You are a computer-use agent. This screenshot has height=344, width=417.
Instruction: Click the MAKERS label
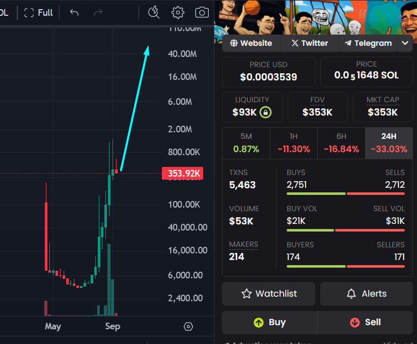[x=243, y=244]
